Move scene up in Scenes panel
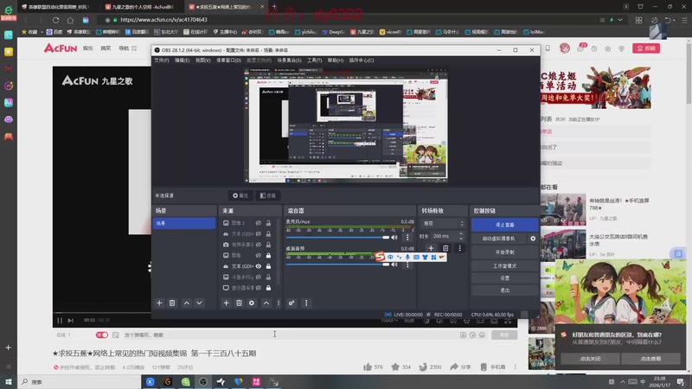The image size is (692, 389). coord(187,303)
